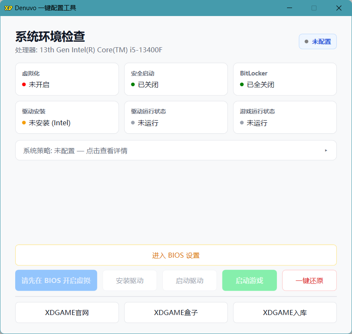Open the XDGAME官网 link

click(67, 312)
